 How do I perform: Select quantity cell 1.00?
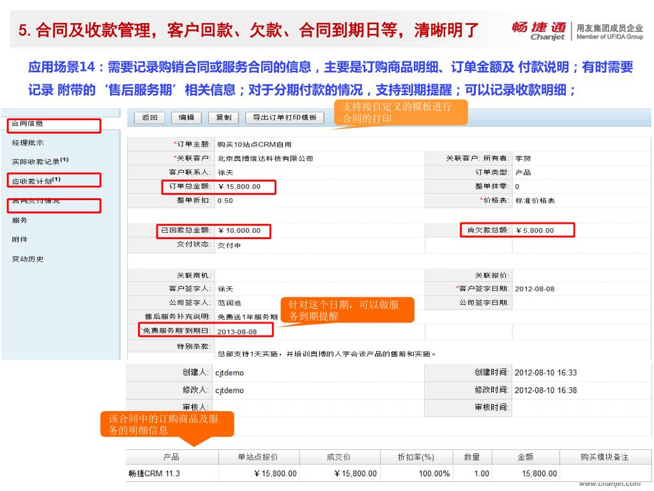482,474
